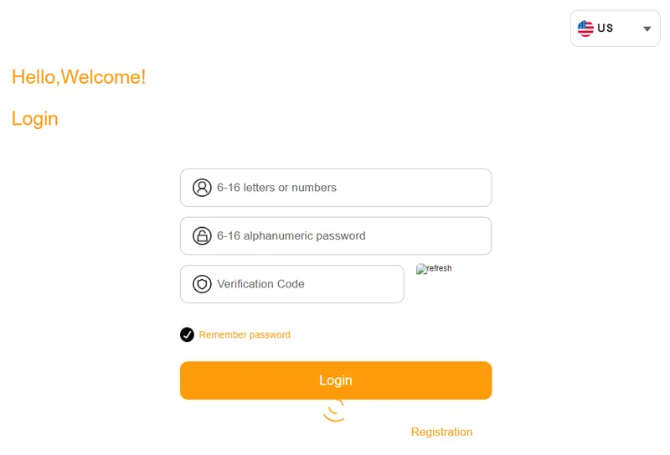
Task: Click the broken captcha image icon
Action: [421, 269]
